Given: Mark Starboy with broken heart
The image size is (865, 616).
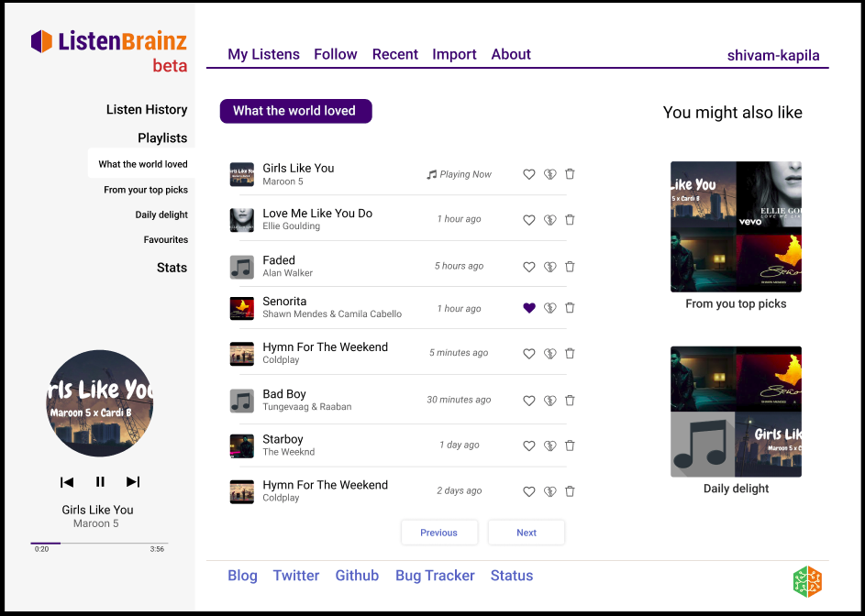Looking at the screenshot, I should point(550,445).
